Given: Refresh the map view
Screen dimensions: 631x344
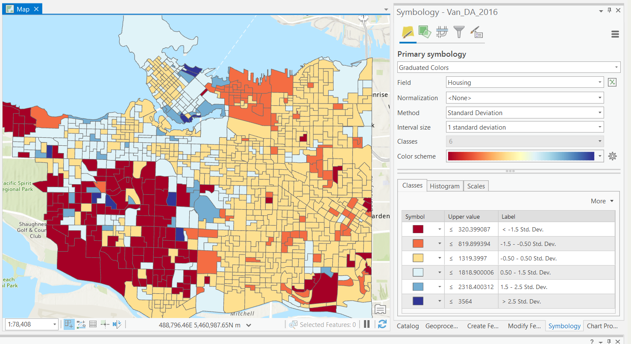Looking at the screenshot, I should [382, 324].
